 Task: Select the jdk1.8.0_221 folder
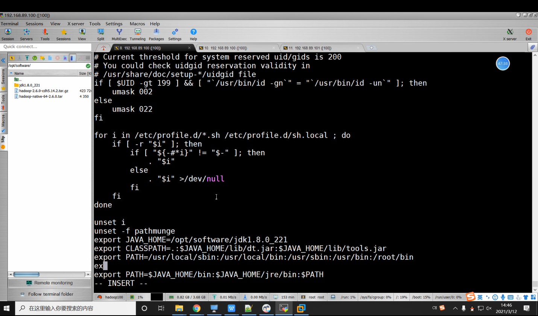(29, 85)
